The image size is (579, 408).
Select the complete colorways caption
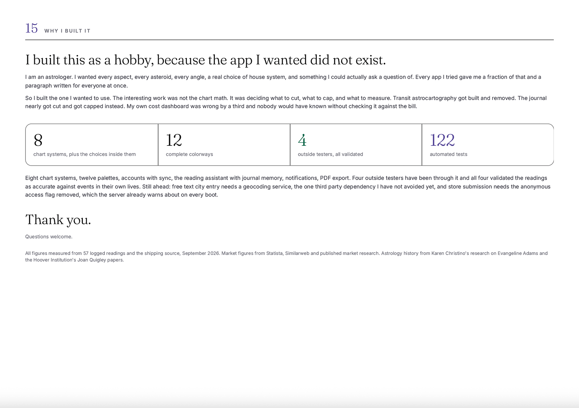click(189, 154)
